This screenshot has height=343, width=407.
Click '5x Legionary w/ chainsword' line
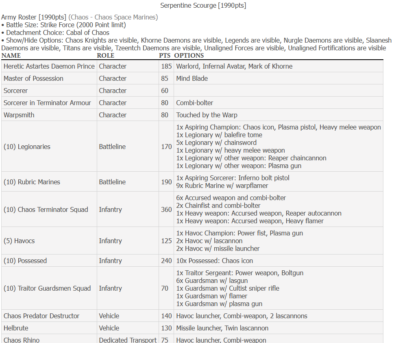pos(216,143)
